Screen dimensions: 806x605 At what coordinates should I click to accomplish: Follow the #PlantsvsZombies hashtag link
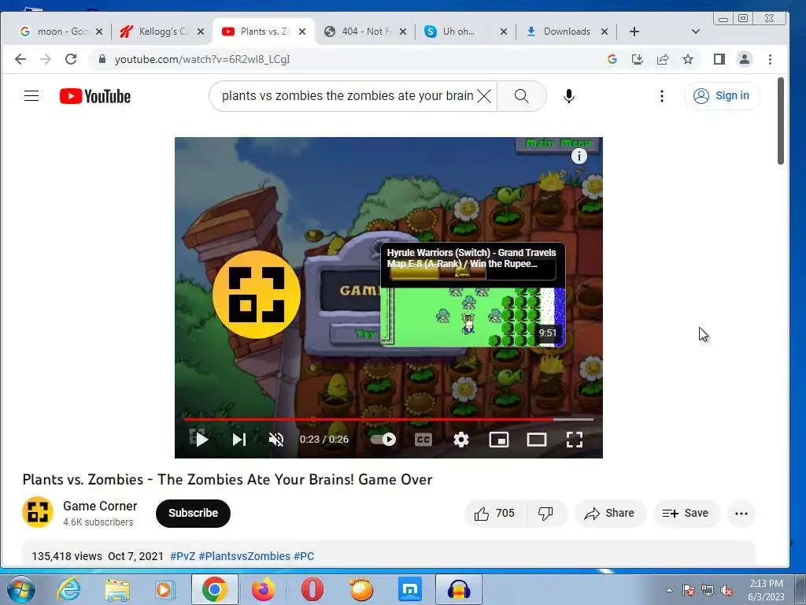tap(244, 556)
